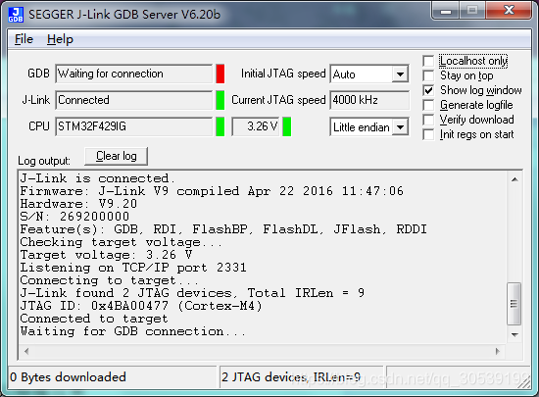Minimize the J-Link GDB Server window
539x397 pixels.
coord(446,11)
